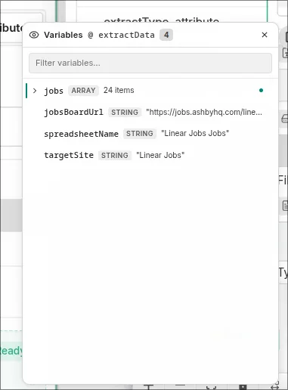This screenshot has width=288, height=390.
Task: Close the Variables panel
Action: point(265,35)
